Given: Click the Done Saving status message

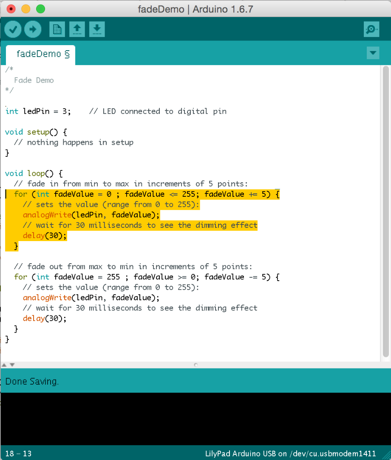Looking at the screenshot, I should pyautogui.click(x=32, y=381).
